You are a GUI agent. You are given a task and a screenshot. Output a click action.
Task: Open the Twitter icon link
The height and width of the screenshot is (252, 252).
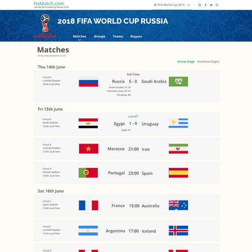pos(211,5)
